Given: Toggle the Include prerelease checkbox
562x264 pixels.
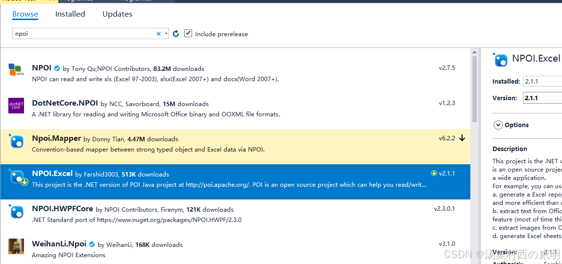Looking at the screenshot, I should coord(188,33).
